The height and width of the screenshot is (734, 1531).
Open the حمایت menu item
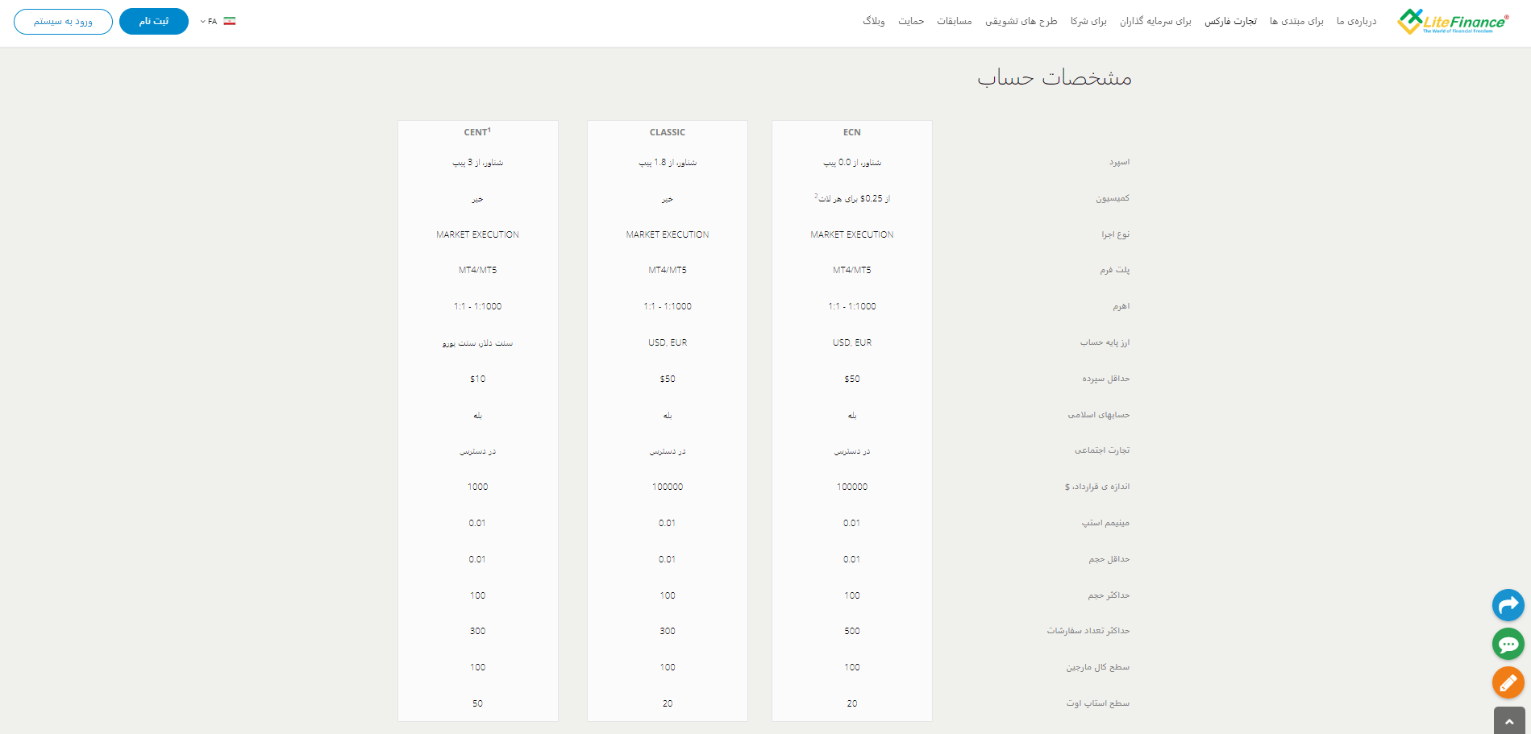[x=911, y=21]
